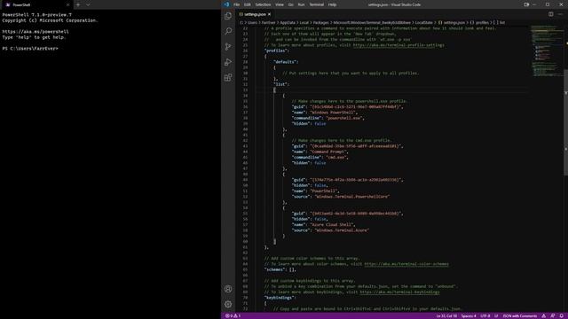
Task: Click the Users breadcrumb segment
Action: (252, 22)
